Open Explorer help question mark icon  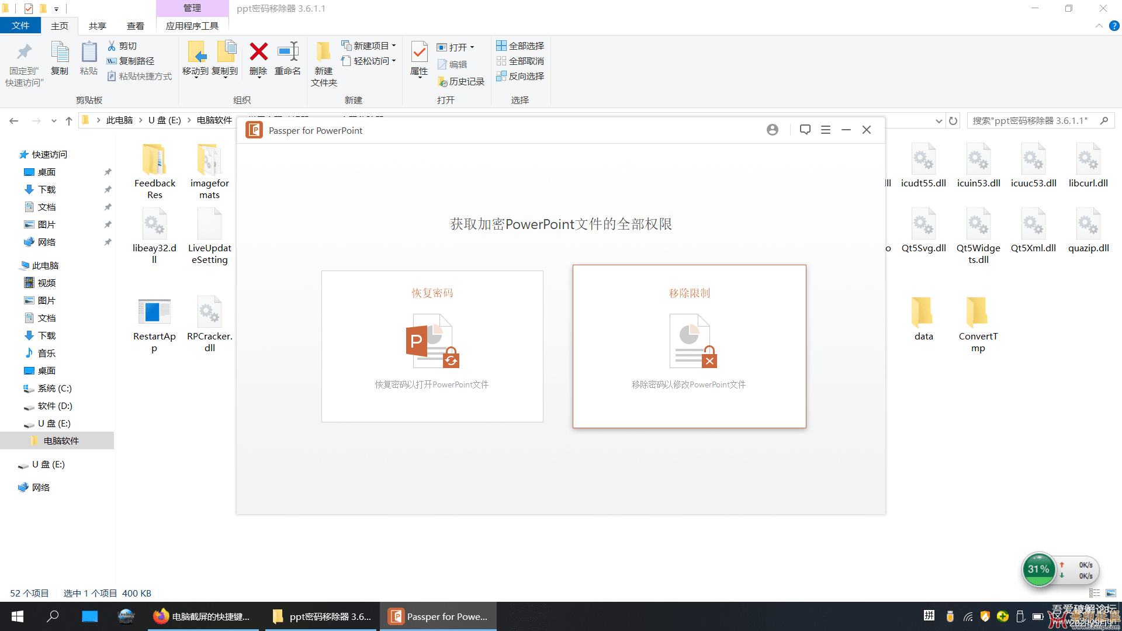click(x=1114, y=26)
